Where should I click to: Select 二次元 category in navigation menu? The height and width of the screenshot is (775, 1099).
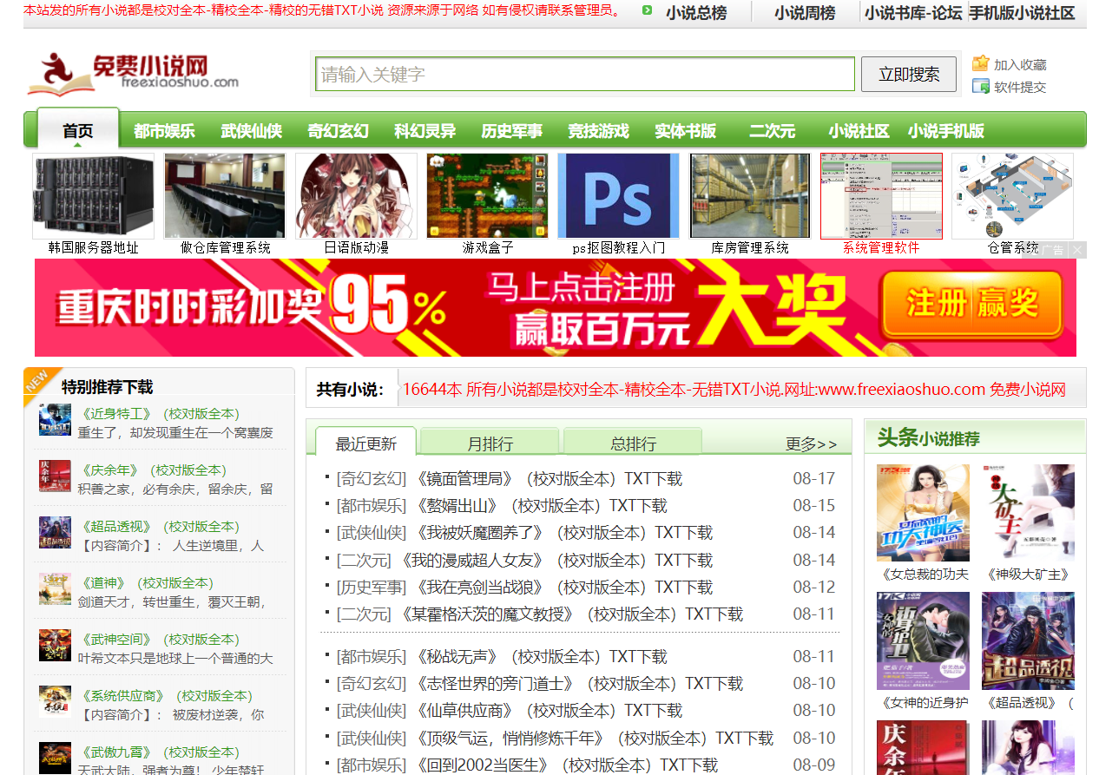[x=772, y=131]
